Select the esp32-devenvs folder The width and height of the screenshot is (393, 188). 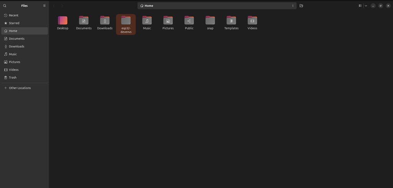pyautogui.click(x=126, y=25)
